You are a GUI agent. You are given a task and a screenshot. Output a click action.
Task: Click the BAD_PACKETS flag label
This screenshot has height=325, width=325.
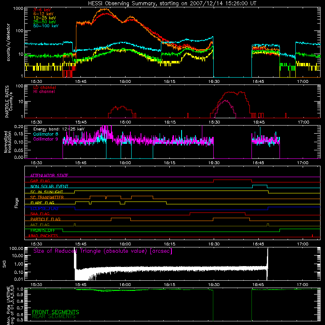tap(43, 236)
